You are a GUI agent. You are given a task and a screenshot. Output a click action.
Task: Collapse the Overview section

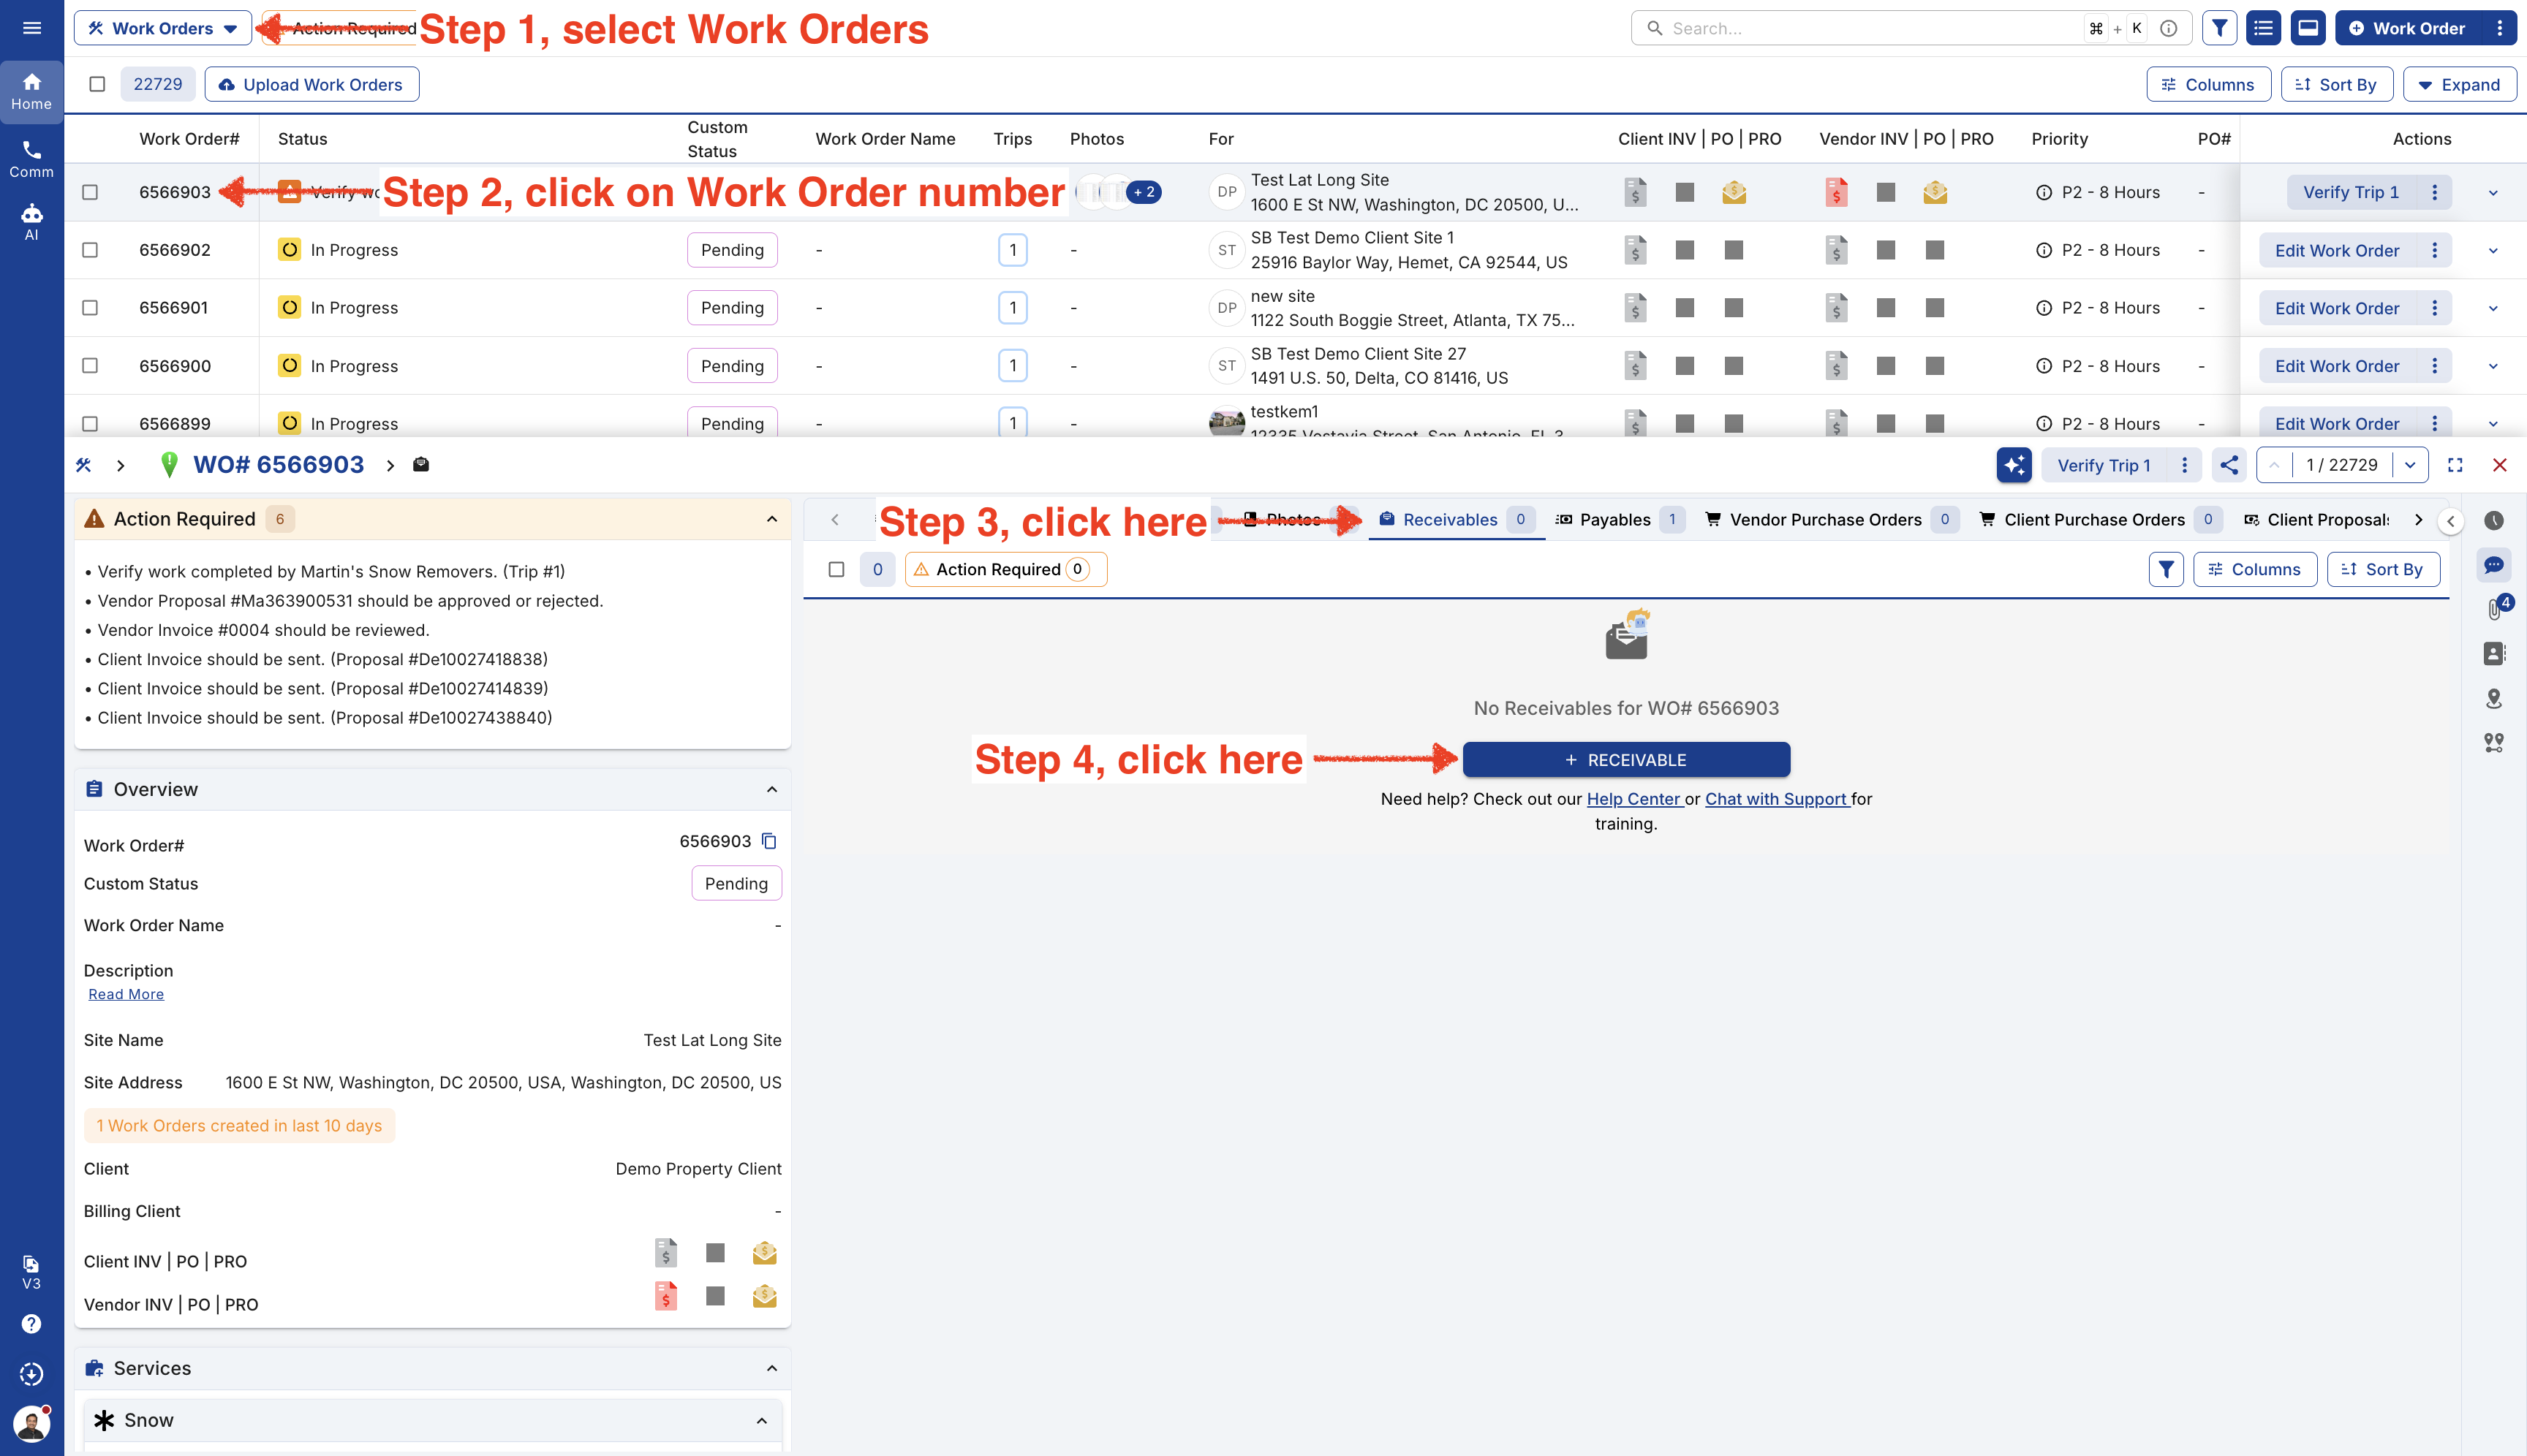tap(771, 789)
